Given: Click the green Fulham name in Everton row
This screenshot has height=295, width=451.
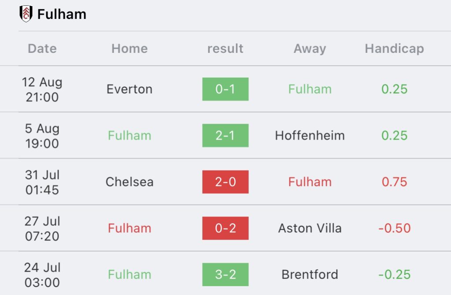Looking at the screenshot, I should click(x=310, y=89).
